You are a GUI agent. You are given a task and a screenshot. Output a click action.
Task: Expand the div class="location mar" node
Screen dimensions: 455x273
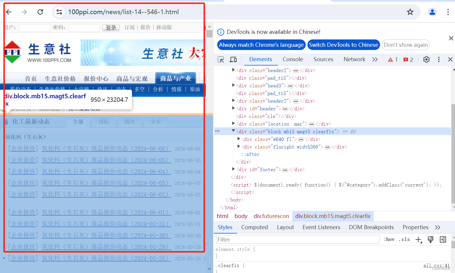(233, 124)
